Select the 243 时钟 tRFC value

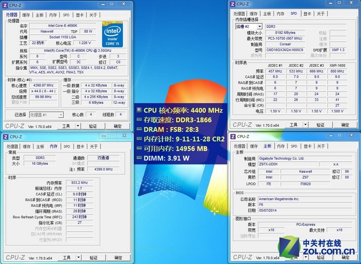click(x=80, y=217)
